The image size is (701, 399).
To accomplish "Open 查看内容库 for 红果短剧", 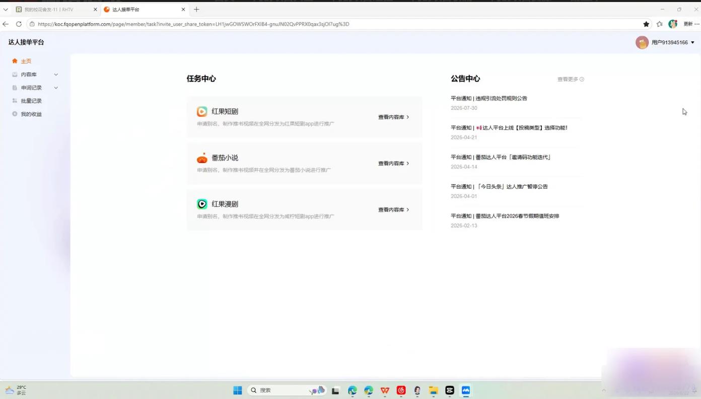I will click(x=394, y=117).
